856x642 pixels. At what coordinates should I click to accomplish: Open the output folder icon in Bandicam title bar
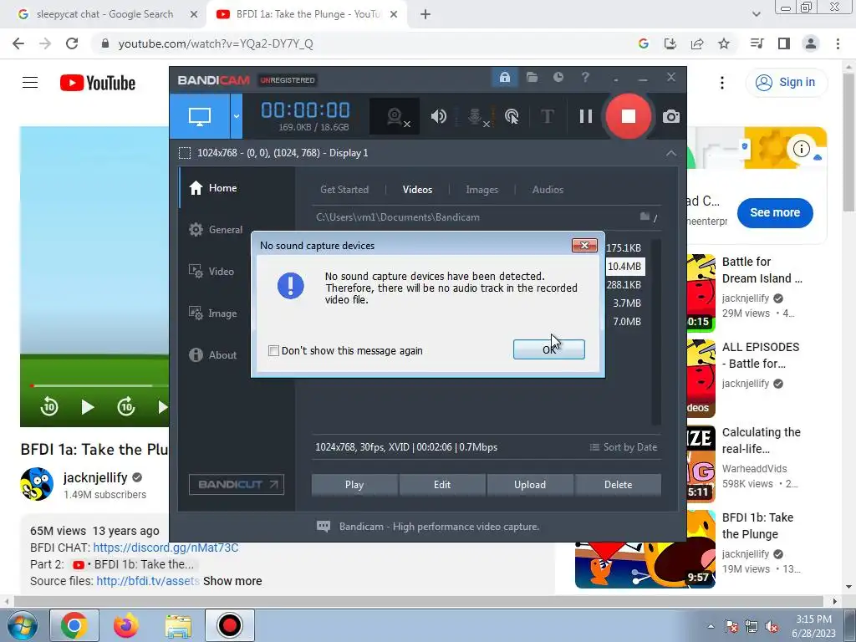pos(532,78)
